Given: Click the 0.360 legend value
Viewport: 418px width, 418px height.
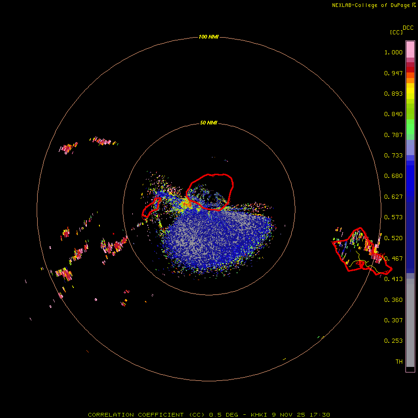Looking at the screenshot, I should (393, 300).
